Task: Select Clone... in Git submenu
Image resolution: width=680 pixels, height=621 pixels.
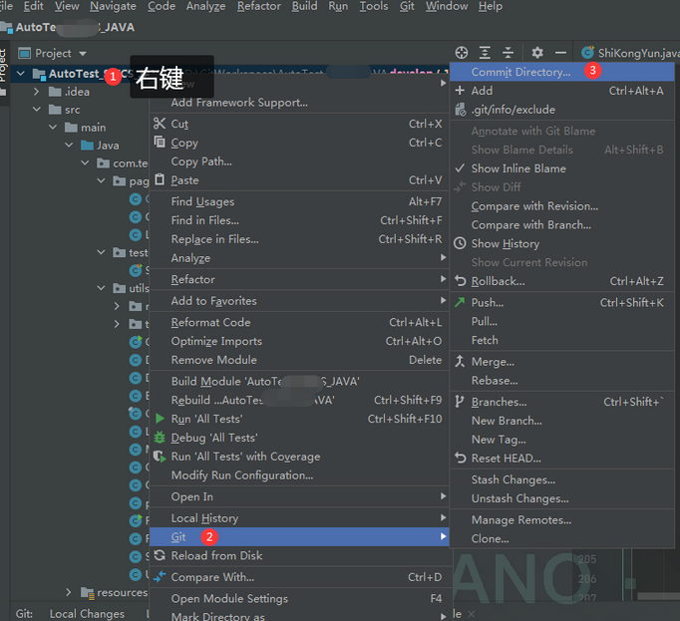Action: 562,538
